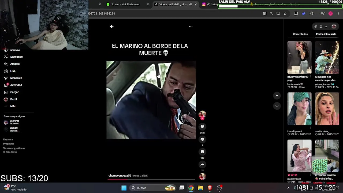Expand the Términos y políticas footer section
Screen dimensions: 343x193
coord(14,148)
